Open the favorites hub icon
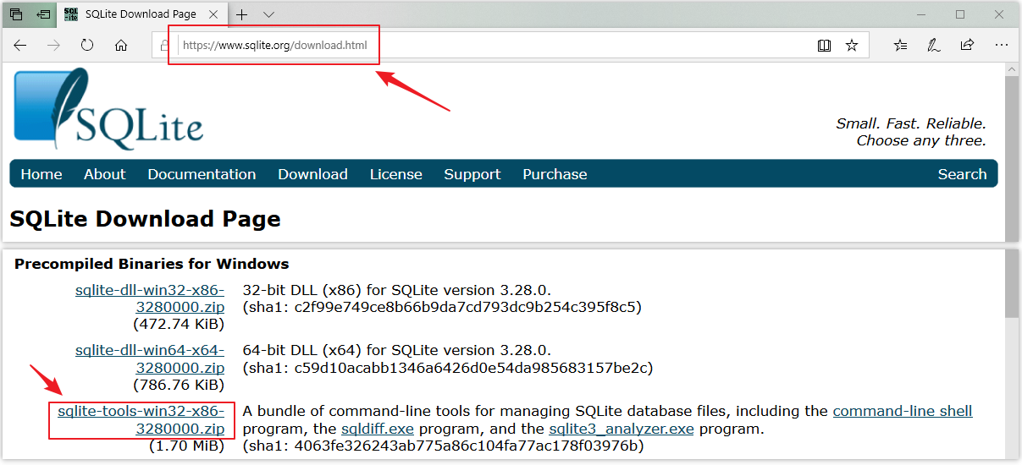 (x=900, y=46)
